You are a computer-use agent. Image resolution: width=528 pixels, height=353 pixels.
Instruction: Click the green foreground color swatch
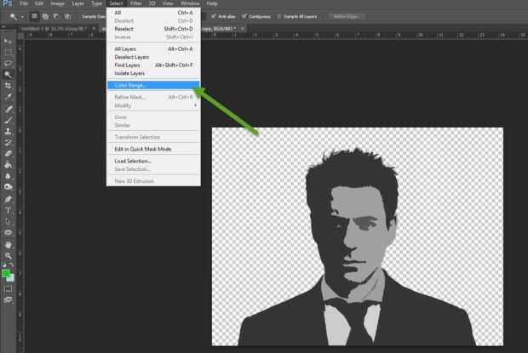click(x=7, y=274)
